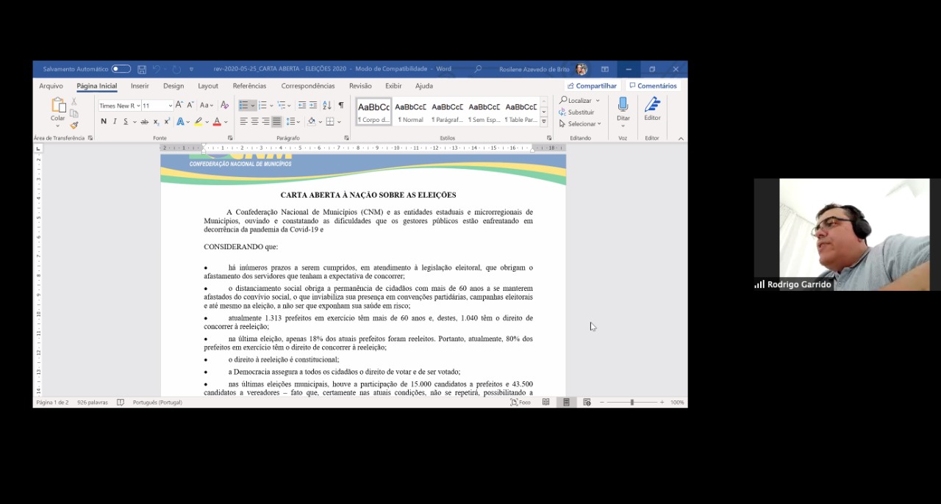Viewport: 941px width, 504px height.
Task: Click the Clear Formatting icon
Action: (224, 106)
